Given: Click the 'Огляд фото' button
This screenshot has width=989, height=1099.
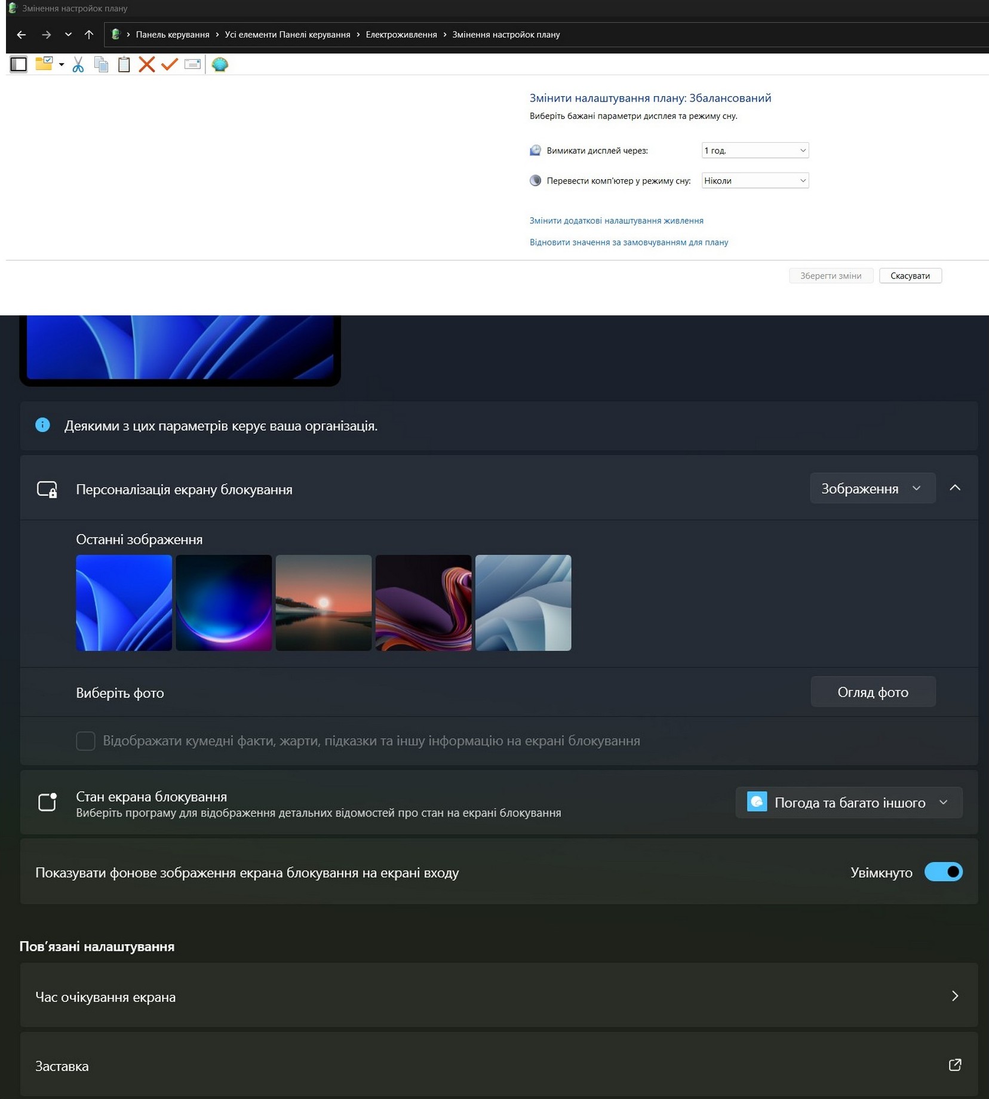Looking at the screenshot, I should coord(873,692).
